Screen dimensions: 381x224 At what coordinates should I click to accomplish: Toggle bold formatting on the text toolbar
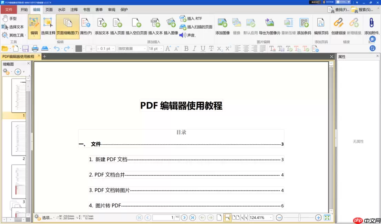[186, 49]
